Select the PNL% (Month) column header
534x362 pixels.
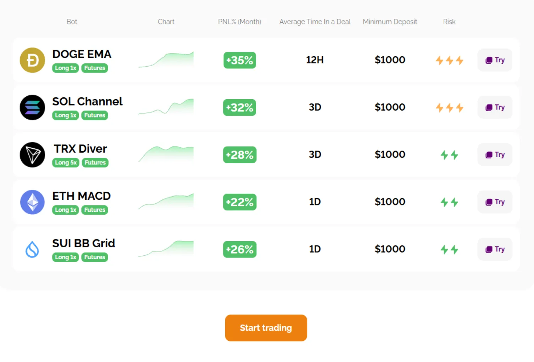(239, 22)
